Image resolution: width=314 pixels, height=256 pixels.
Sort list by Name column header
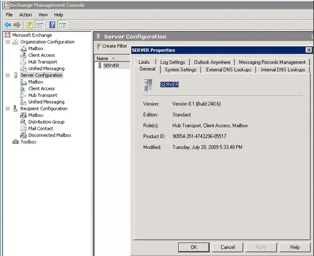click(112, 59)
